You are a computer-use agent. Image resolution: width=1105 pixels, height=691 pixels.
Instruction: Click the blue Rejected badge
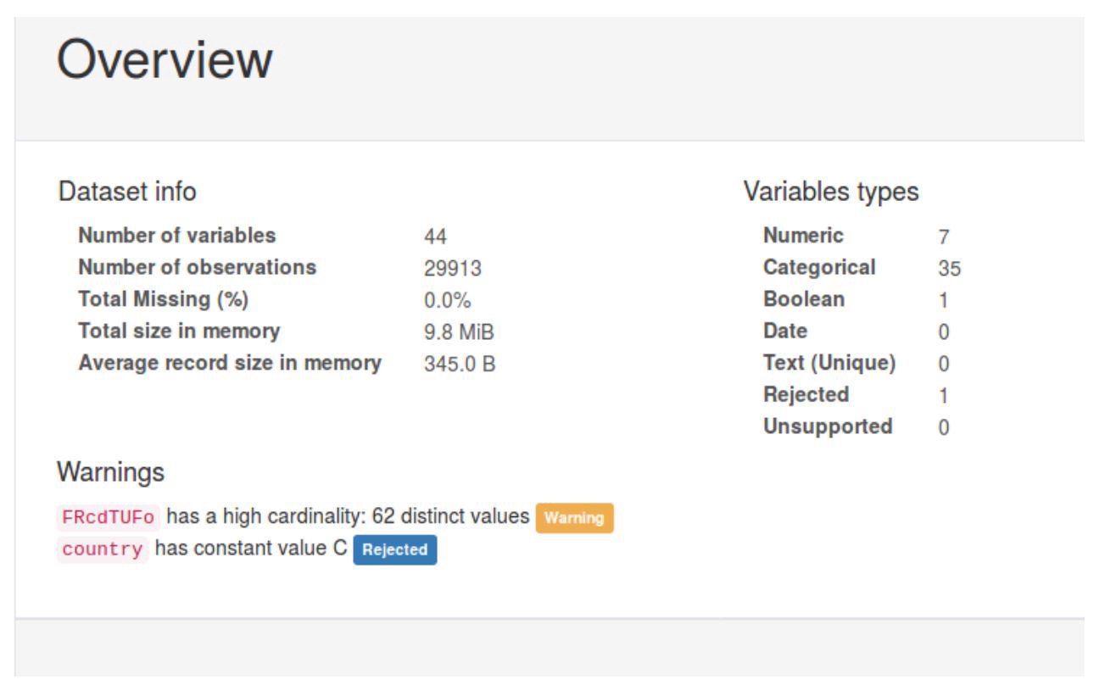tap(394, 549)
